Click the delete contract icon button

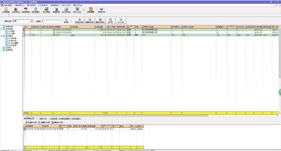(x=100, y=21)
